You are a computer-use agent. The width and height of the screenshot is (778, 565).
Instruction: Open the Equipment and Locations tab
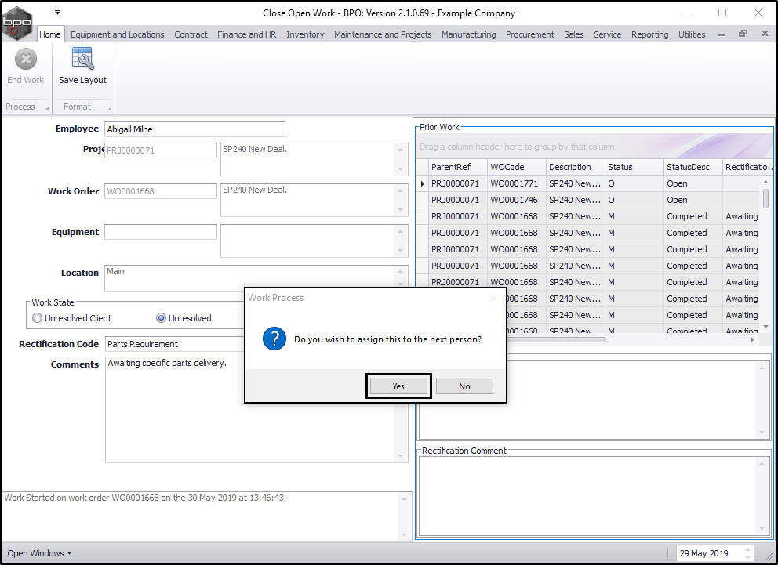(117, 34)
